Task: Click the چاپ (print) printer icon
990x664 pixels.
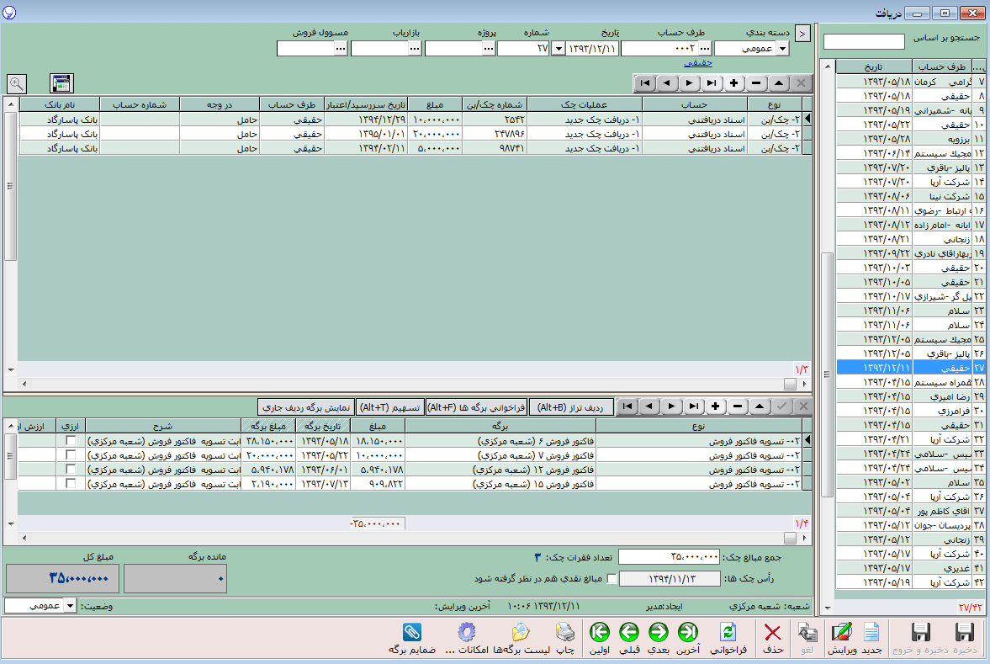Action: [565, 634]
